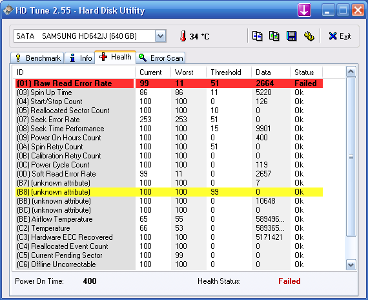The height and width of the screenshot is (300, 368).
Task: Select the Offline Uncorrectable row
Action: (x=169, y=264)
